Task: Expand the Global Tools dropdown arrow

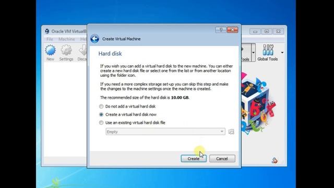Action: tap(282, 52)
